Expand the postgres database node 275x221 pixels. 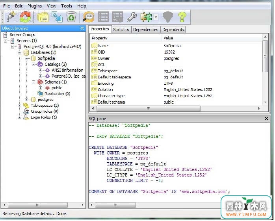click(26, 100)
